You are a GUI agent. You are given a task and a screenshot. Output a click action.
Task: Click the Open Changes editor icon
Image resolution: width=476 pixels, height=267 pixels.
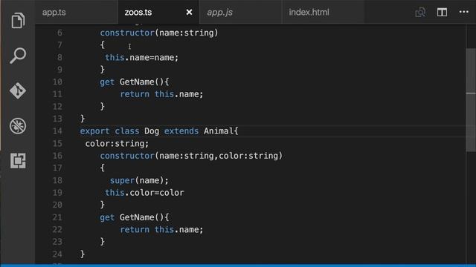point(420,13)
